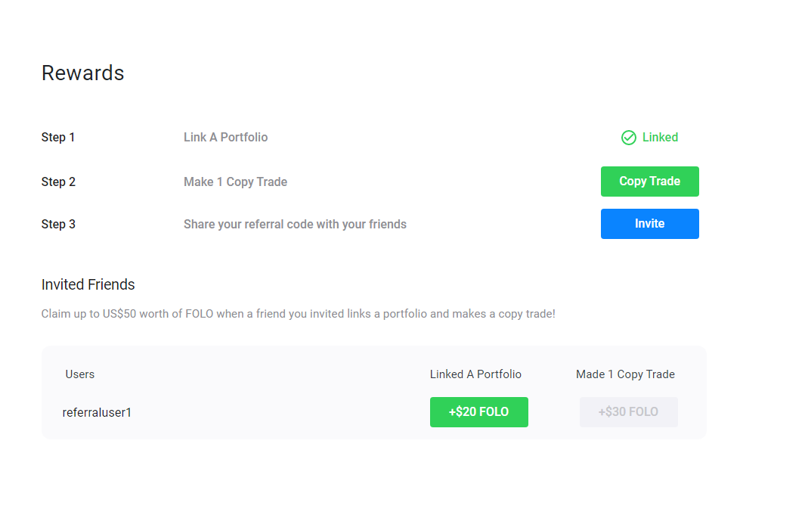Click the Copy Trade button
This screenshot has height=512, width=805.
[649, 182]
